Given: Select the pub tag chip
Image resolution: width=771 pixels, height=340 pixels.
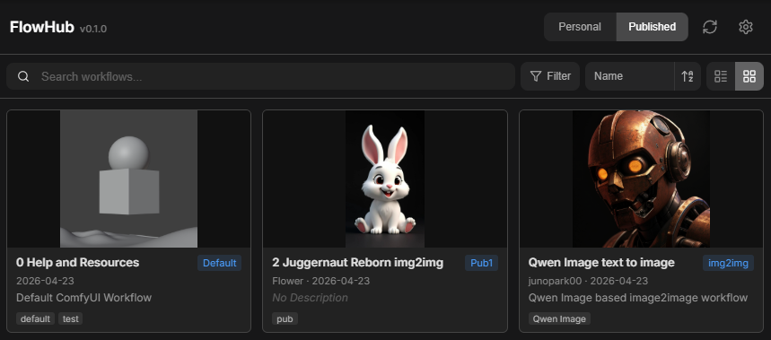Looking at the screenshot, I should click(x=285, y=318).
